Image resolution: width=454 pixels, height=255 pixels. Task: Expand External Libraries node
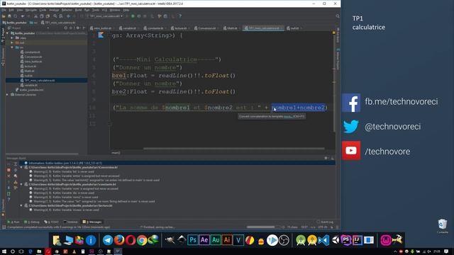coord(8,94)
